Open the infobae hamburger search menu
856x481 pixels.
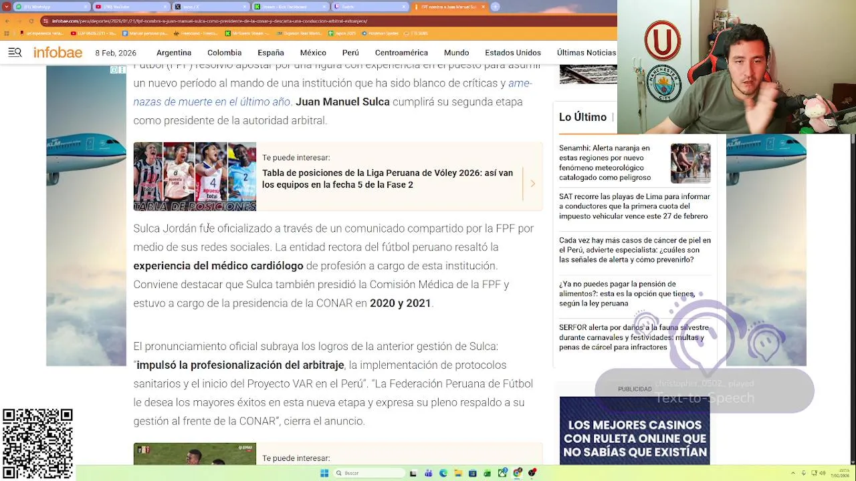click(15, 53)
